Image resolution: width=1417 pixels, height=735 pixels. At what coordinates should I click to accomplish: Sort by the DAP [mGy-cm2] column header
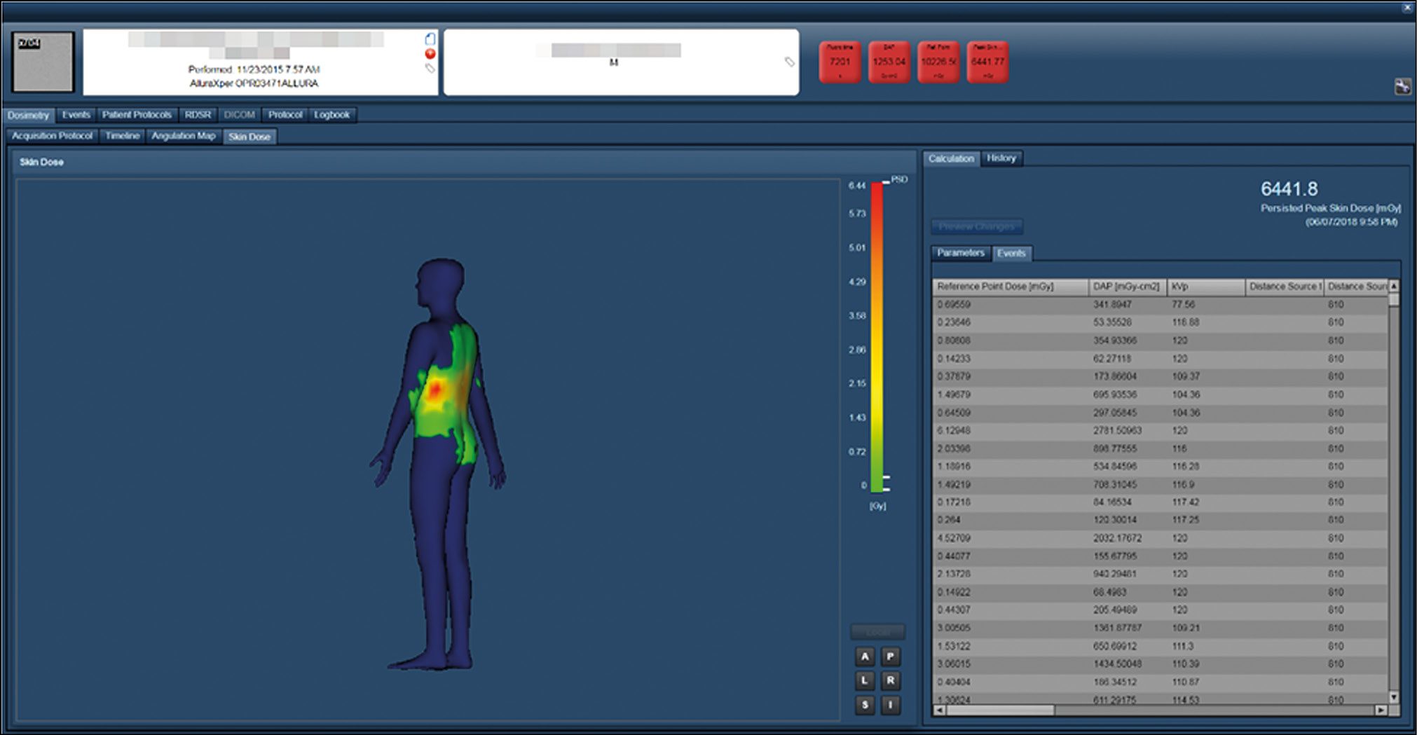(1126, 287)
